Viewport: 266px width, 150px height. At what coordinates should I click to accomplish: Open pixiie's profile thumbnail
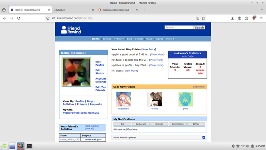point(186,99)
